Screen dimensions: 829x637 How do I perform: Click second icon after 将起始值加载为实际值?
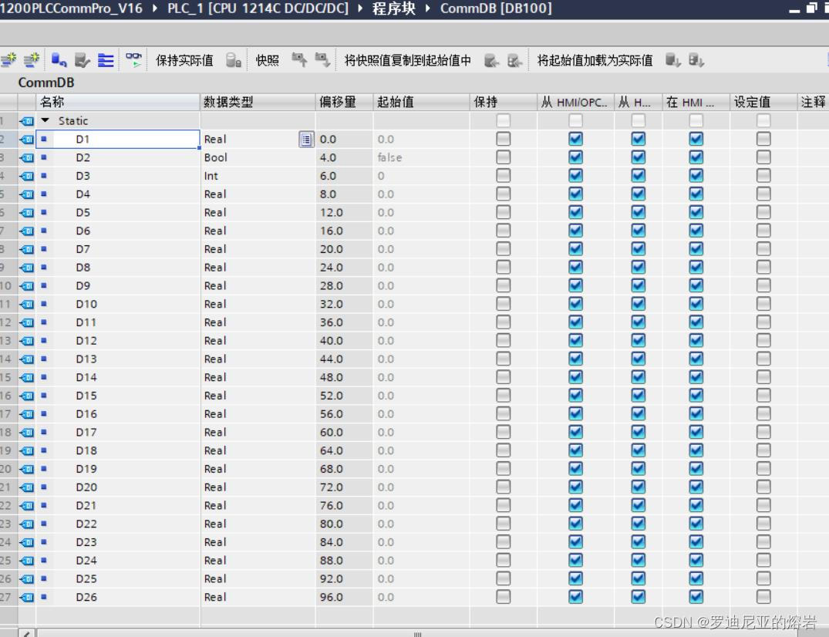pyautogui.click(x=696, y=60)
